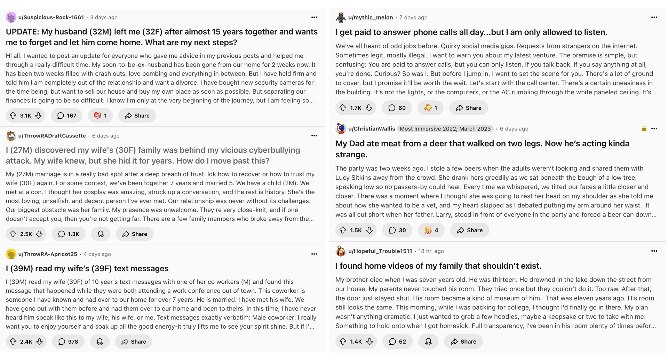The image size is (668, 361).
Task: Share the deer meat story
Action: pos(469,230)
